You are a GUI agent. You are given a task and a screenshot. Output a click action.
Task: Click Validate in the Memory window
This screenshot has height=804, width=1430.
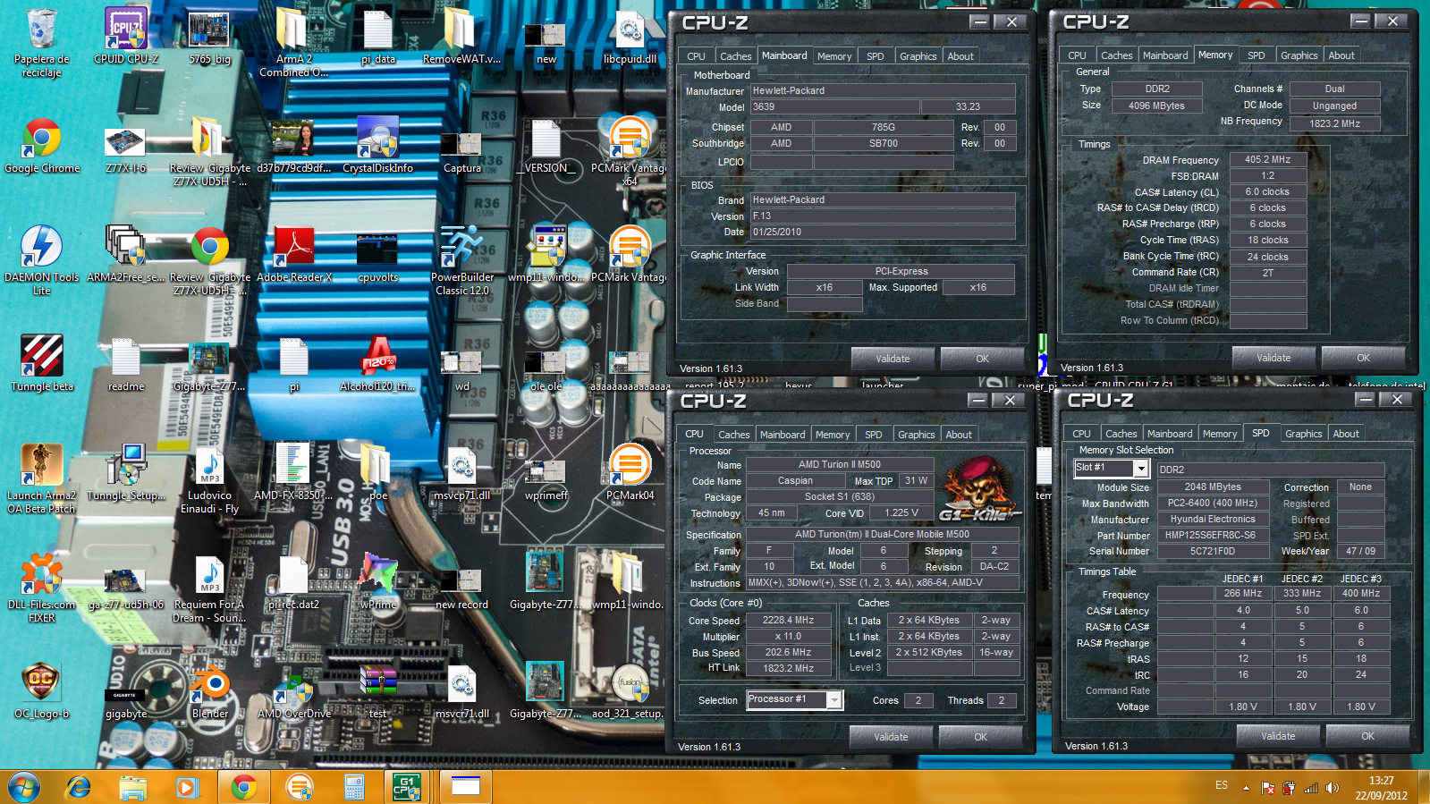tap(1273, 358)
